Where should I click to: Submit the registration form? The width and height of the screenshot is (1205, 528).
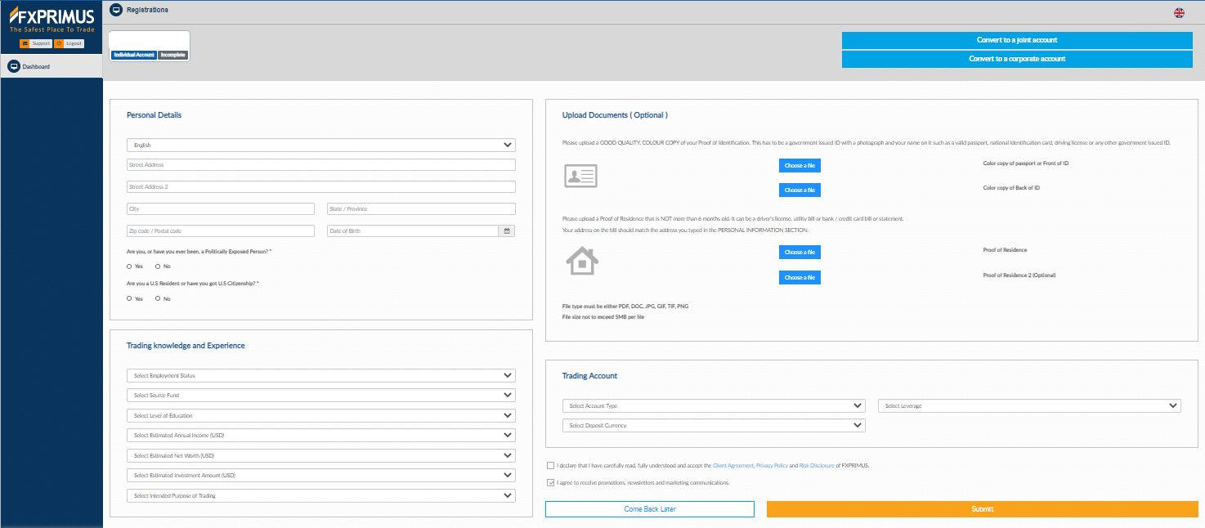[x=981, y=508]
